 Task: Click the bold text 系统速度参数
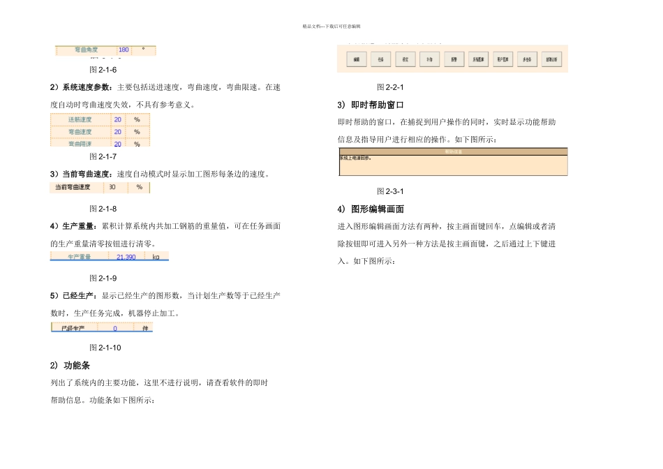tap(86, 87)
